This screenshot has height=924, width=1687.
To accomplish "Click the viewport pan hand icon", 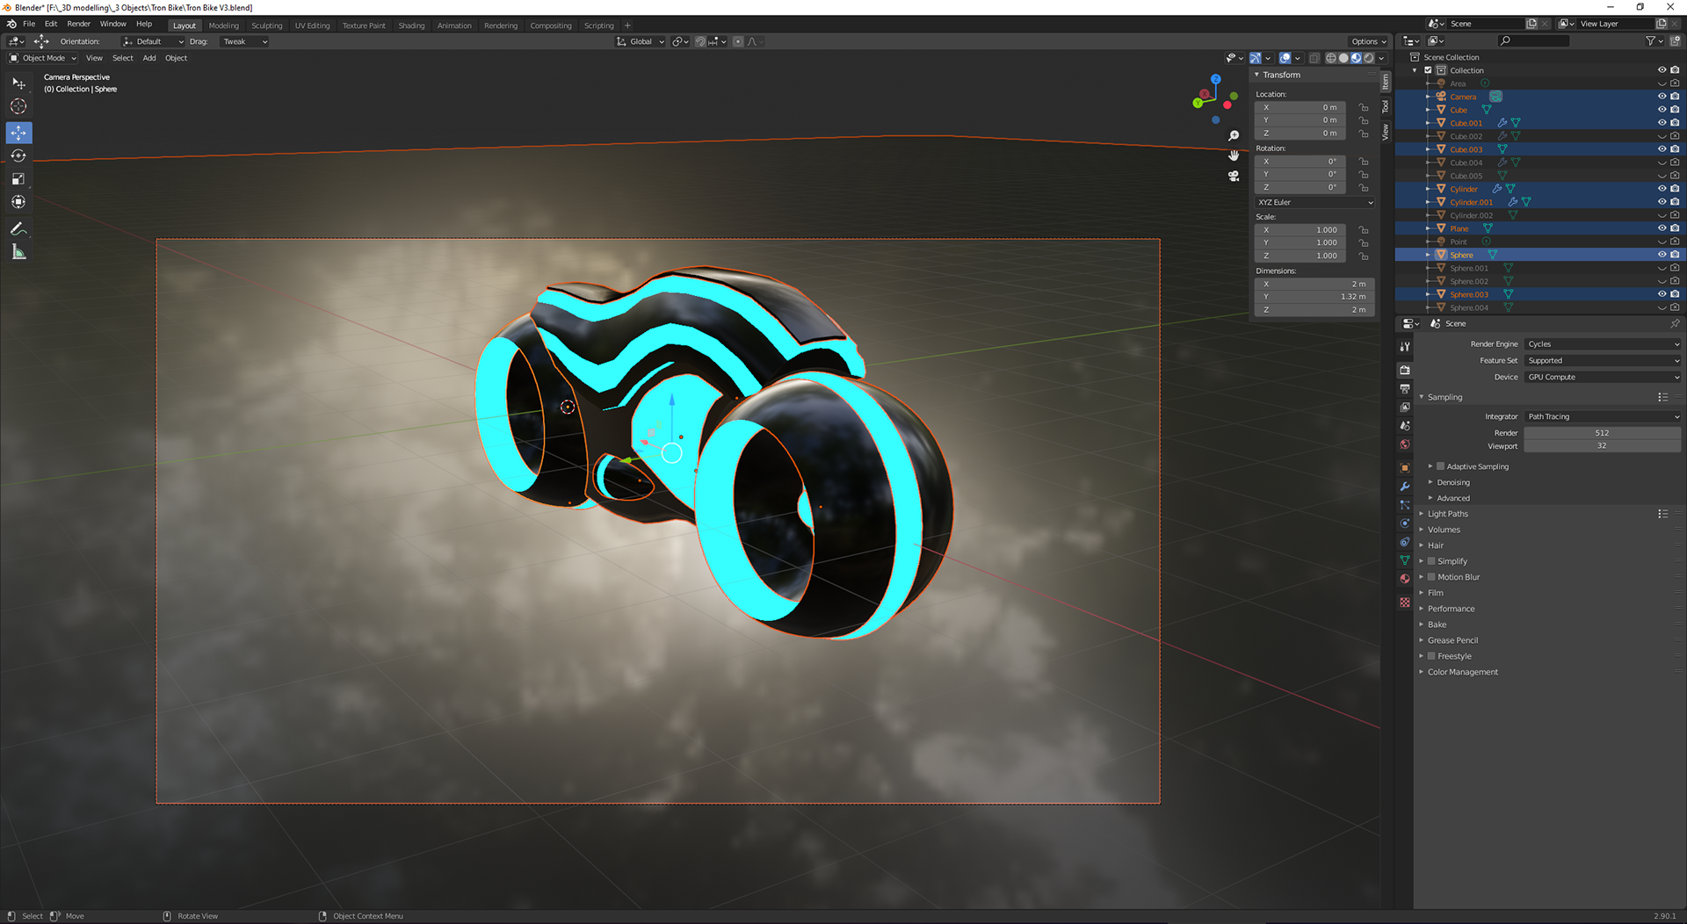I will 1234,155.
